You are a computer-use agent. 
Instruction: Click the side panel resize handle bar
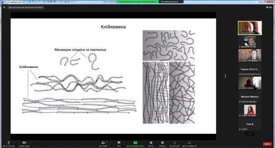pyautogui.click(x=225, y=76)
